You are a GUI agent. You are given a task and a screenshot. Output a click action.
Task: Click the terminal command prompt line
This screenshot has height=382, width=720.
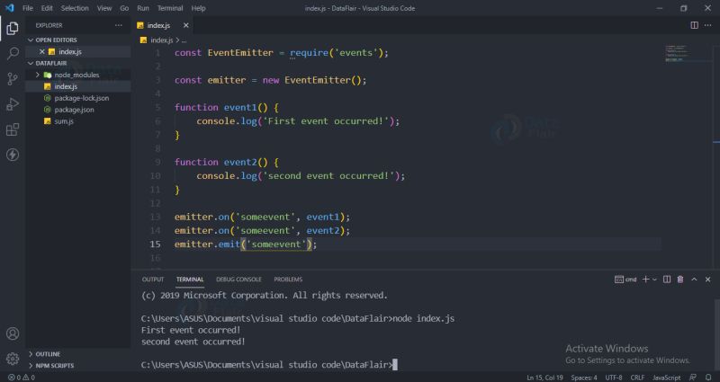268,365
